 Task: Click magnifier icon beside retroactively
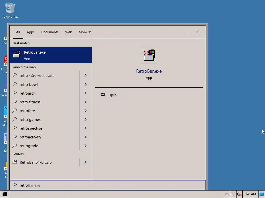click(x=15, y=137)
